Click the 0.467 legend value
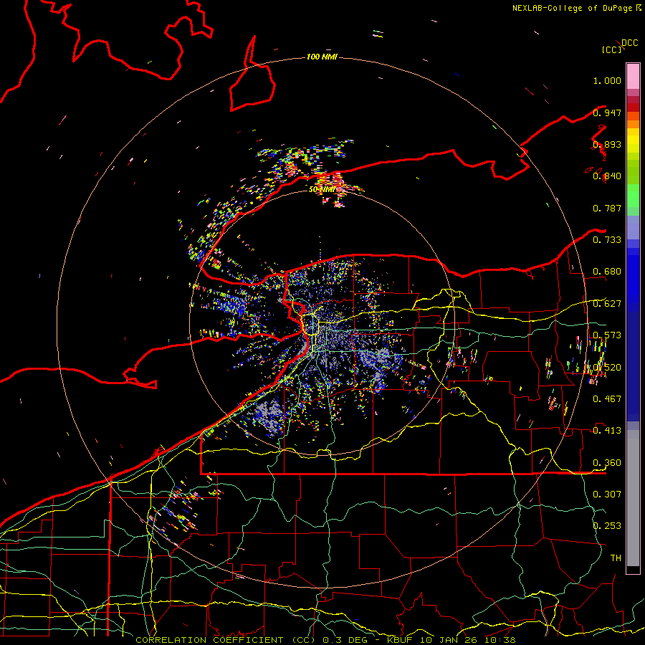This screenshot has width=645, height=645. 607,398
